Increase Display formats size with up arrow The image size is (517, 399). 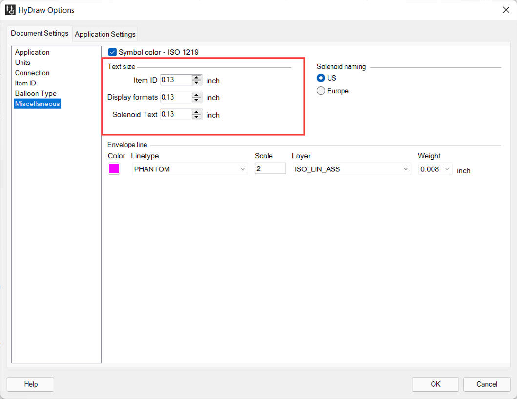tap(197, 95)
